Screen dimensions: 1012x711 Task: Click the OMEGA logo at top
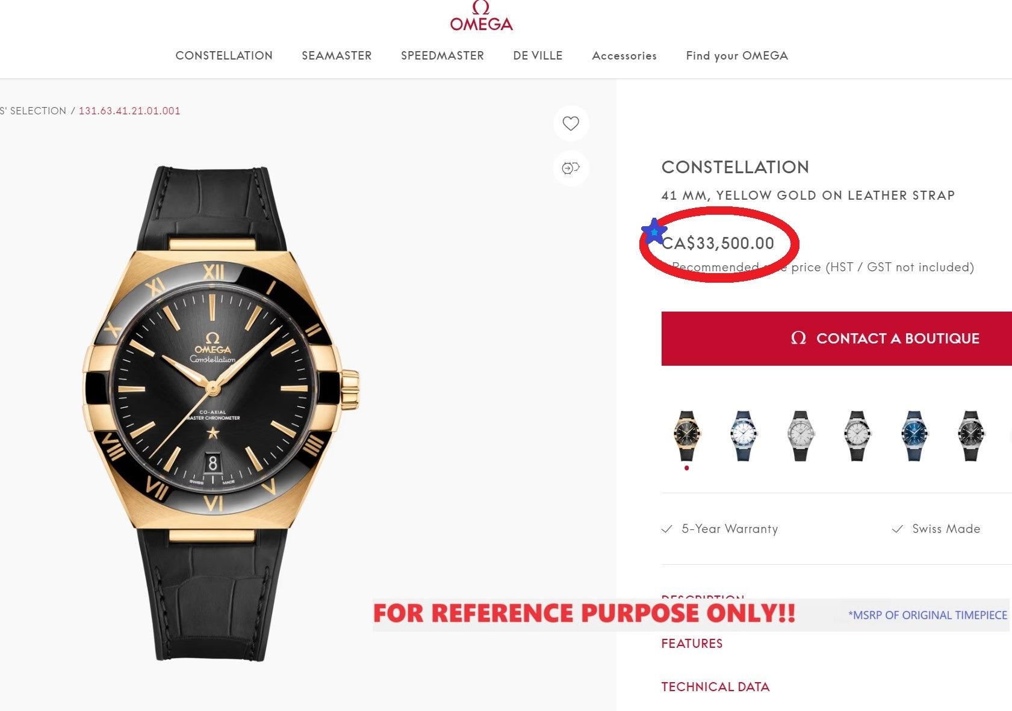(481, 17)
